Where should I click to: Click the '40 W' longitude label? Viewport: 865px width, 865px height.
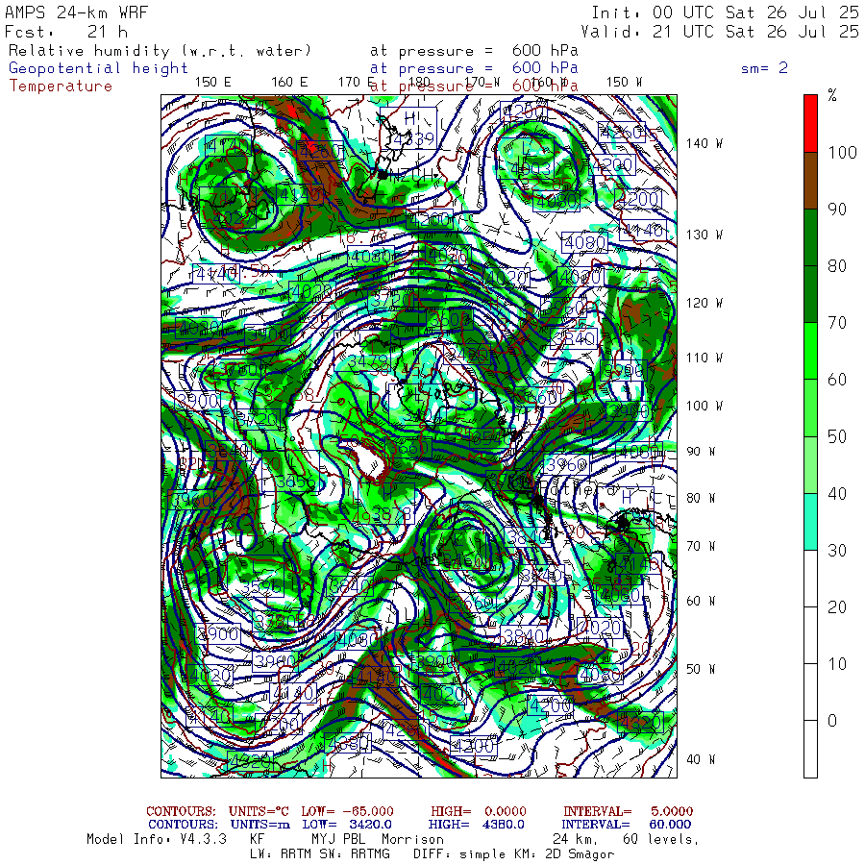(702, 759)
